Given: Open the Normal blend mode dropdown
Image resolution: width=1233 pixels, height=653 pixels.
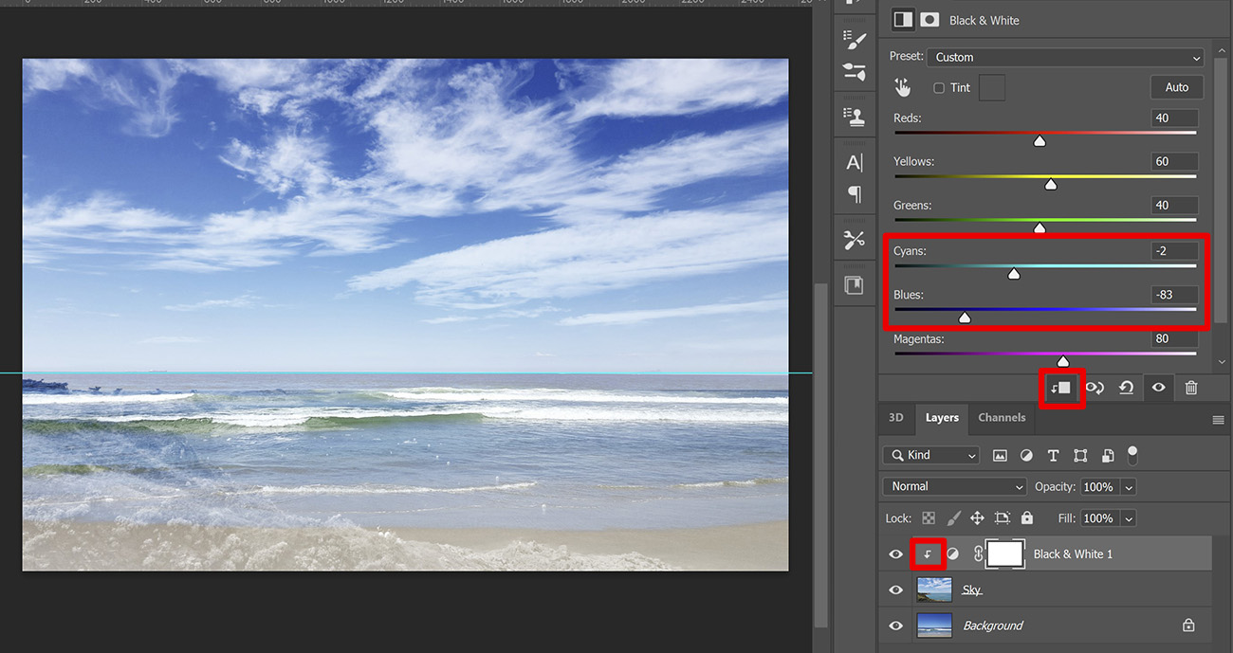Looking at the screenshot, I should pos(954,486).
